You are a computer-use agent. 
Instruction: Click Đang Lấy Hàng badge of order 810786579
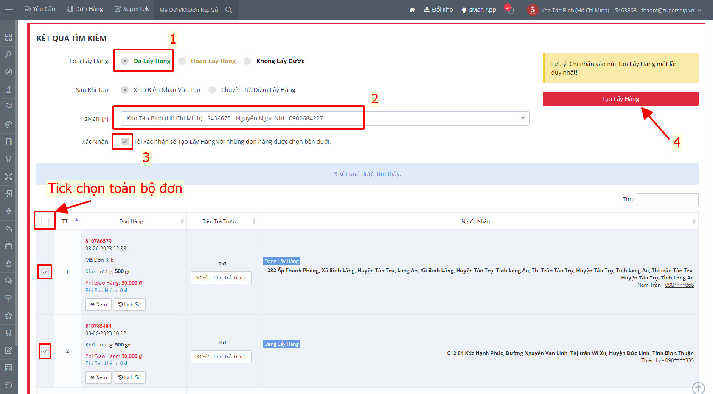point(282,261)
